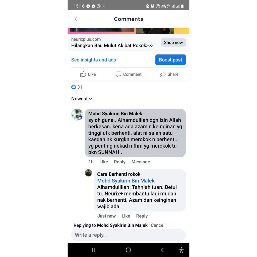
Task: Expand the Newest comment sorting dropdown
Action: tap(82, 99)
